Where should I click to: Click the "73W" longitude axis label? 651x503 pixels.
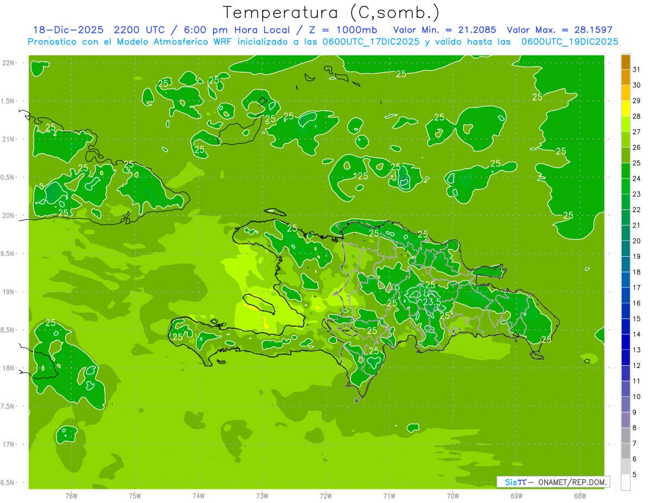[x=262, y=495]
